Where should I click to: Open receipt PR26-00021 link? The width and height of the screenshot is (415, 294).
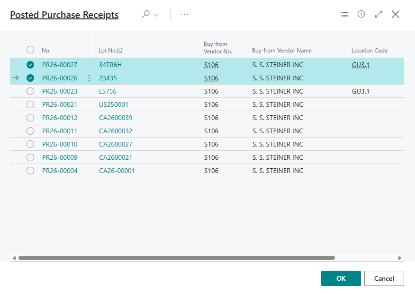click(x=60, y=104)
